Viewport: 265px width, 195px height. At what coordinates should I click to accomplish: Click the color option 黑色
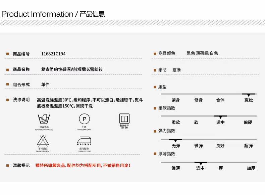pos(191,53)
